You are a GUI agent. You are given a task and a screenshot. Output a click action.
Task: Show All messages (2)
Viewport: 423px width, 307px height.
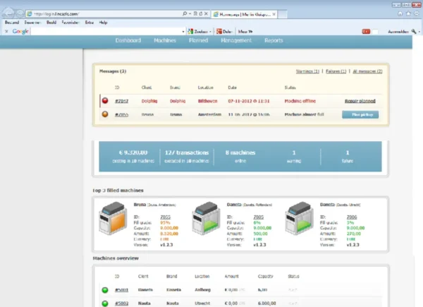367,71
